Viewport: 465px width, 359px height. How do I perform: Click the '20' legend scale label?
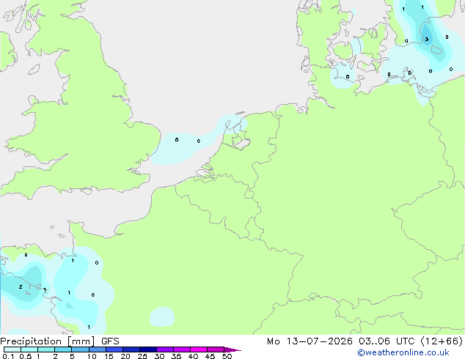(125, 356)
